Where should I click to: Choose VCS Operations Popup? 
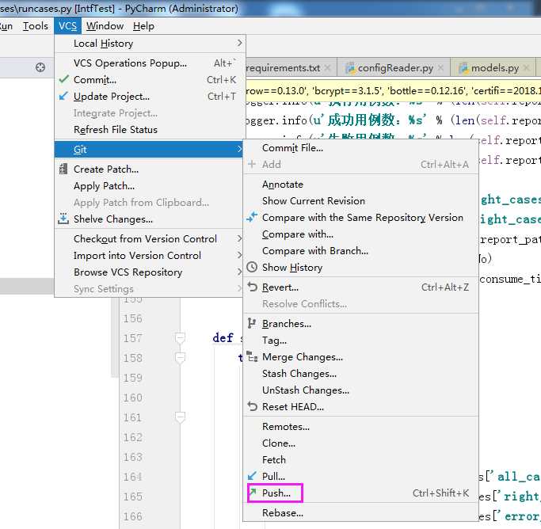pyautogui.click(x=150, y=63)
